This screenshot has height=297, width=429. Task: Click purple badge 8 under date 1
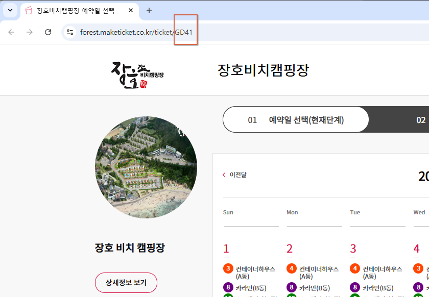tap(228, 287)
